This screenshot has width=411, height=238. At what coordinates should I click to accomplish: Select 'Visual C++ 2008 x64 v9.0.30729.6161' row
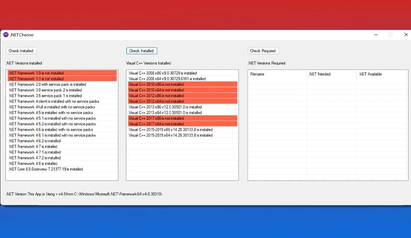183,79
